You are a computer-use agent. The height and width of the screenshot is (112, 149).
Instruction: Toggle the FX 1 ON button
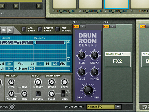(76, 26)
